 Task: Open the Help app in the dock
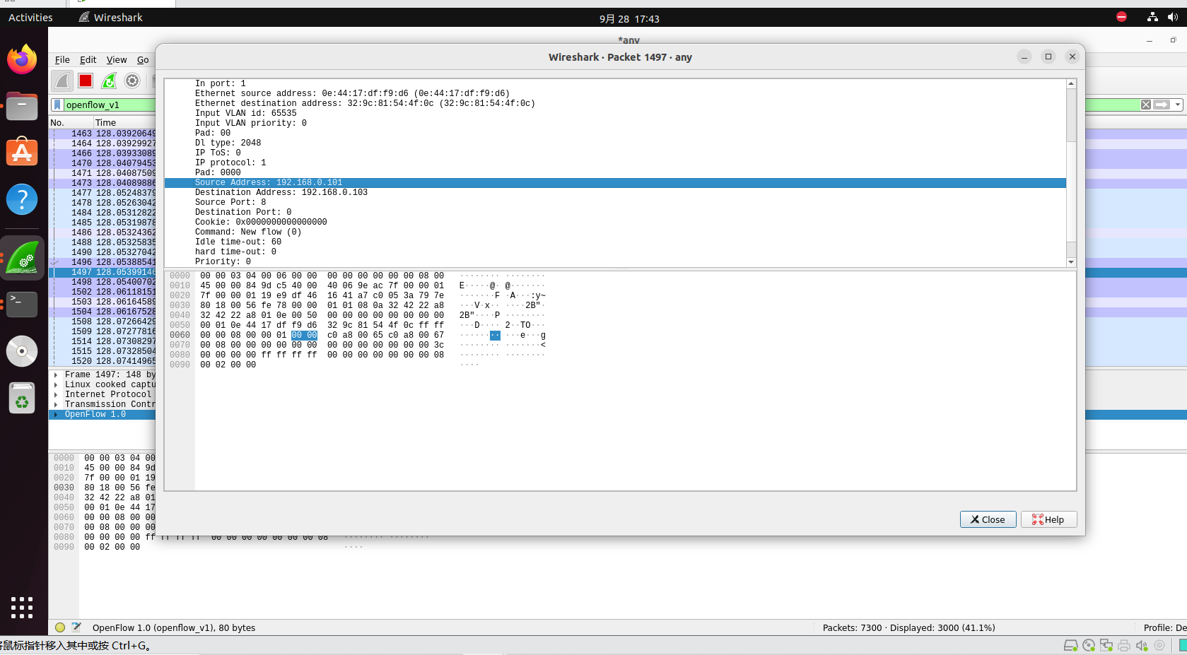[x=22, y=199]
